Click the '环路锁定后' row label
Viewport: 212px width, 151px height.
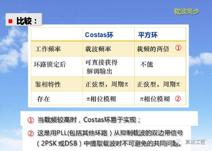(50, 64)
